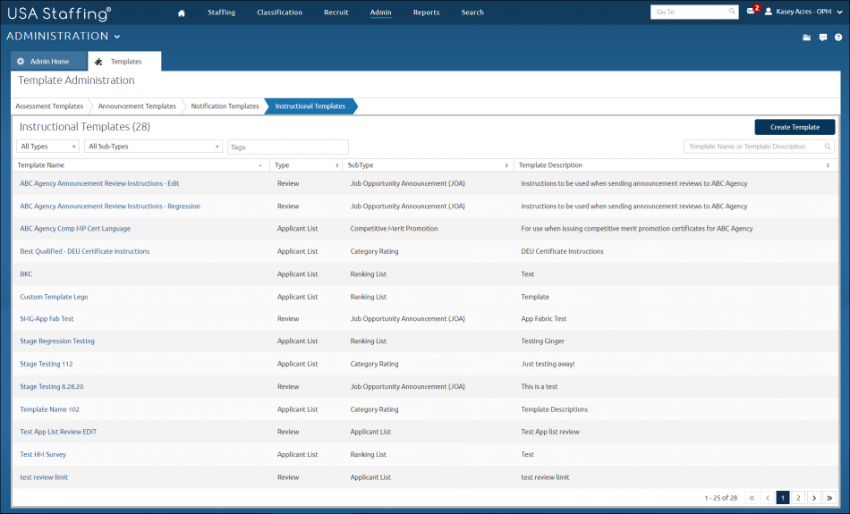Click the user profile icon beside Kasey Acres
Image resolution: width=850 pixels, height=514 pixels.
769,12
